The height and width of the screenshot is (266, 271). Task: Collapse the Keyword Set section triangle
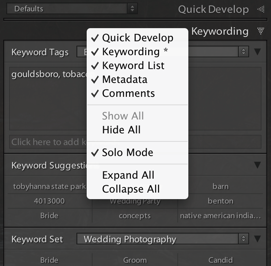pyautogui.click(x=257, y=239)
